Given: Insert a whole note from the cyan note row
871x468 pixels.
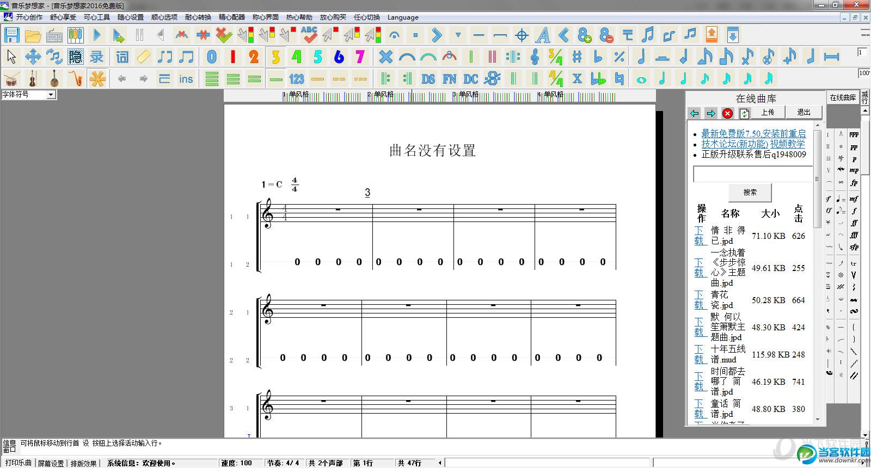Looking at the screenshot, I should tap(641, 79).
